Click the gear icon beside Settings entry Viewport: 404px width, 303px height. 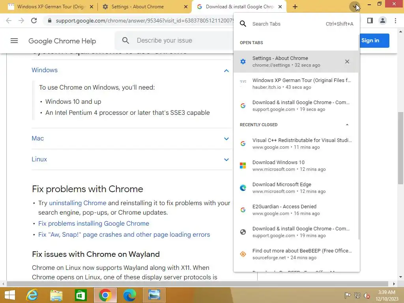click(243, 62)
